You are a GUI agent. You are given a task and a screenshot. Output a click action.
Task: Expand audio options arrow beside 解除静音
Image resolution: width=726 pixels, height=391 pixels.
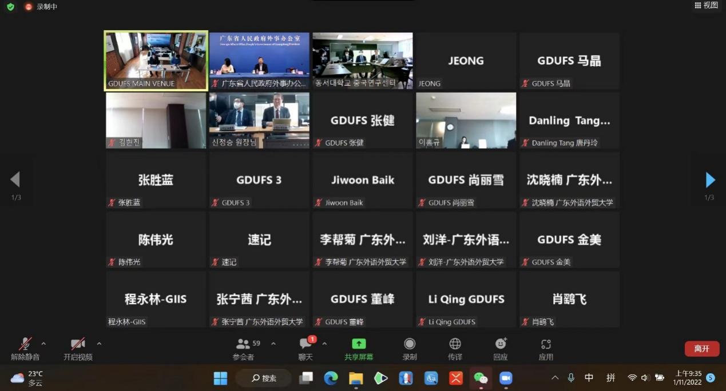[43, 344]
